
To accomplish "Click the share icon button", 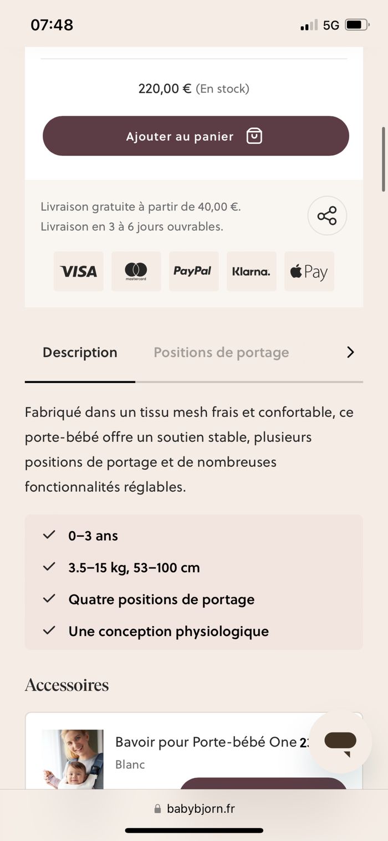I will click(x=327, y=216).
